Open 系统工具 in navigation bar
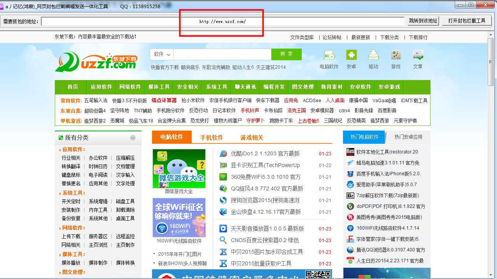 [x=217, y=87]
